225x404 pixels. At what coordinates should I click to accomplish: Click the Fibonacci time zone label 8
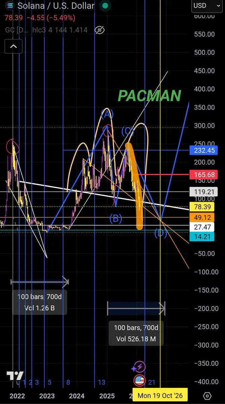(68, 382)
